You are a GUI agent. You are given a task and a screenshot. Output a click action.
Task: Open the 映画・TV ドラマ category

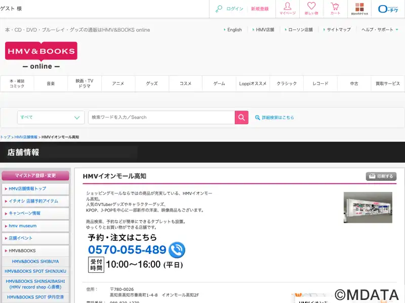pos(85,83)
